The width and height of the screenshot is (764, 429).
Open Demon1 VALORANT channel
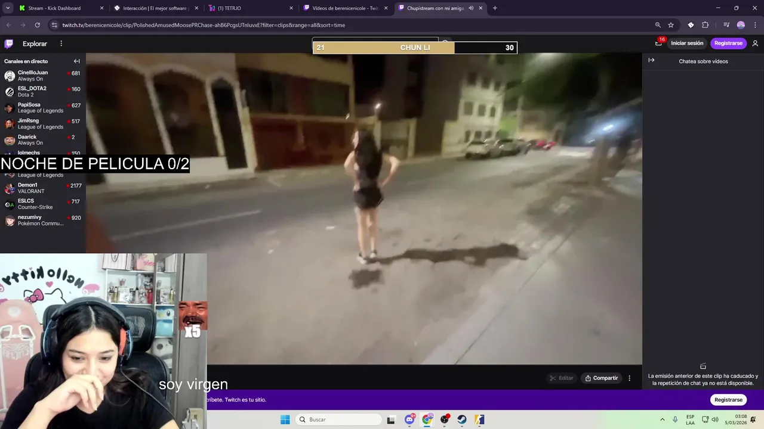(42, 188)
